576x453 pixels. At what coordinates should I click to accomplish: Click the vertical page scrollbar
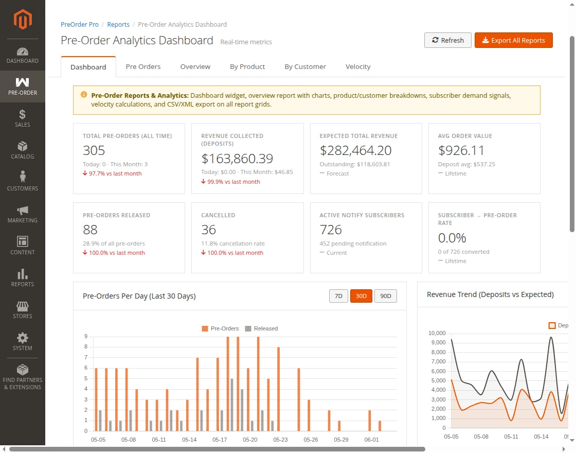[x=572, y=134]
